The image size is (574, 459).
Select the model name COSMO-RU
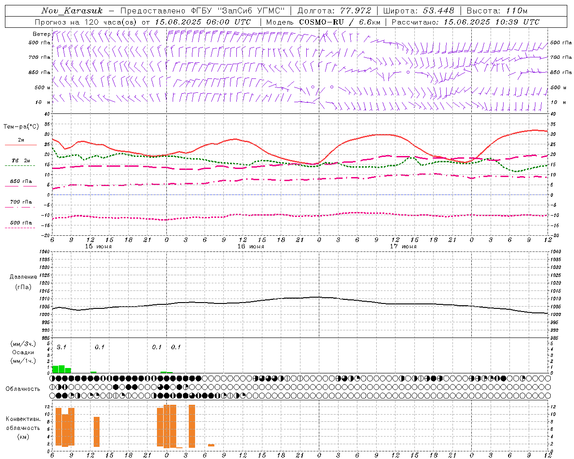click(x=321, y=22)
